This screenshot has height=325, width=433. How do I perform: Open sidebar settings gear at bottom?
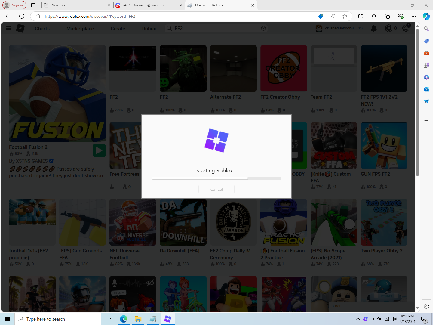[x=426, y=306]
